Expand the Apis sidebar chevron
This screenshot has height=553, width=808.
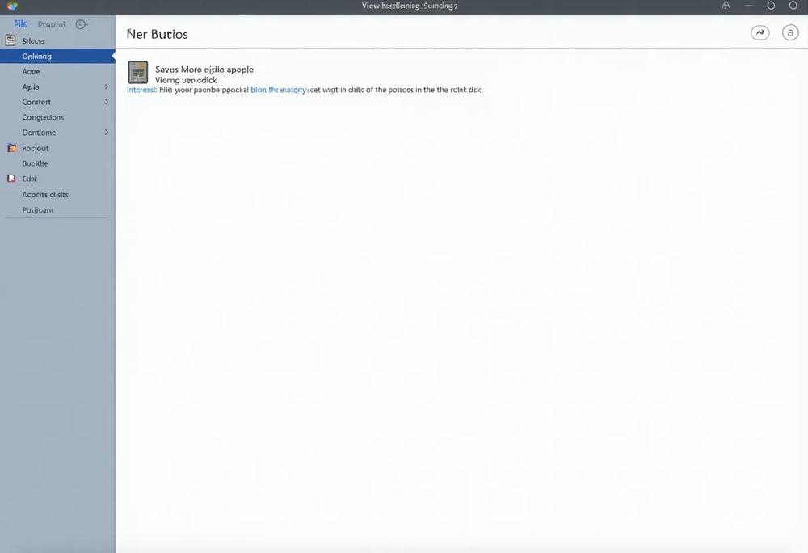(106, 87)
